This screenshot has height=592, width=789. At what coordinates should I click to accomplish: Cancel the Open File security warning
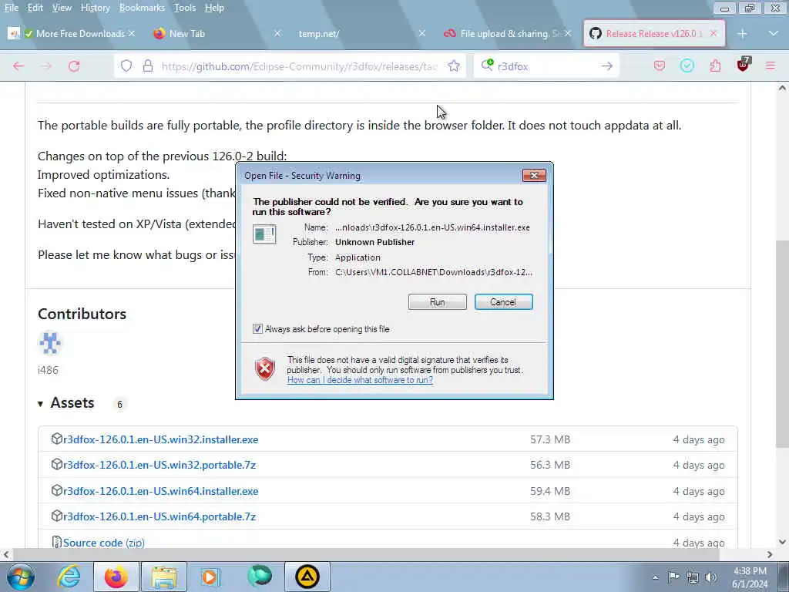(x=503, y=302)
